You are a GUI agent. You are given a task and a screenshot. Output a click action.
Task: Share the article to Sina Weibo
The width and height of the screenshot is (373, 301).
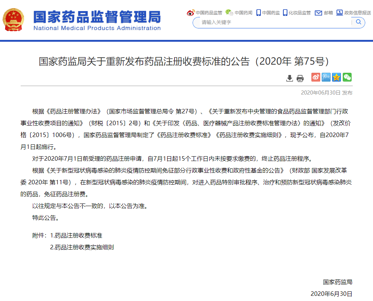point(316,77)
